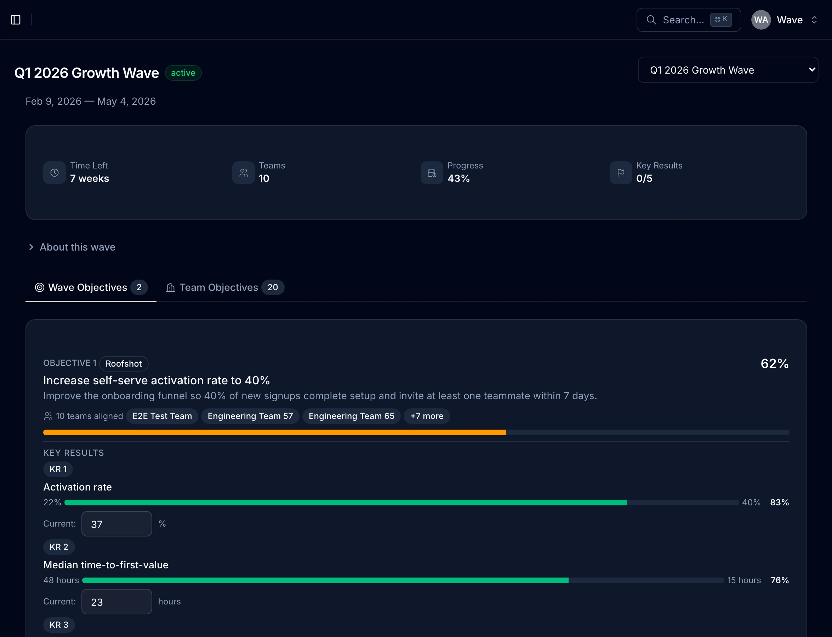Click the "43%" progress value

point(458,179)
